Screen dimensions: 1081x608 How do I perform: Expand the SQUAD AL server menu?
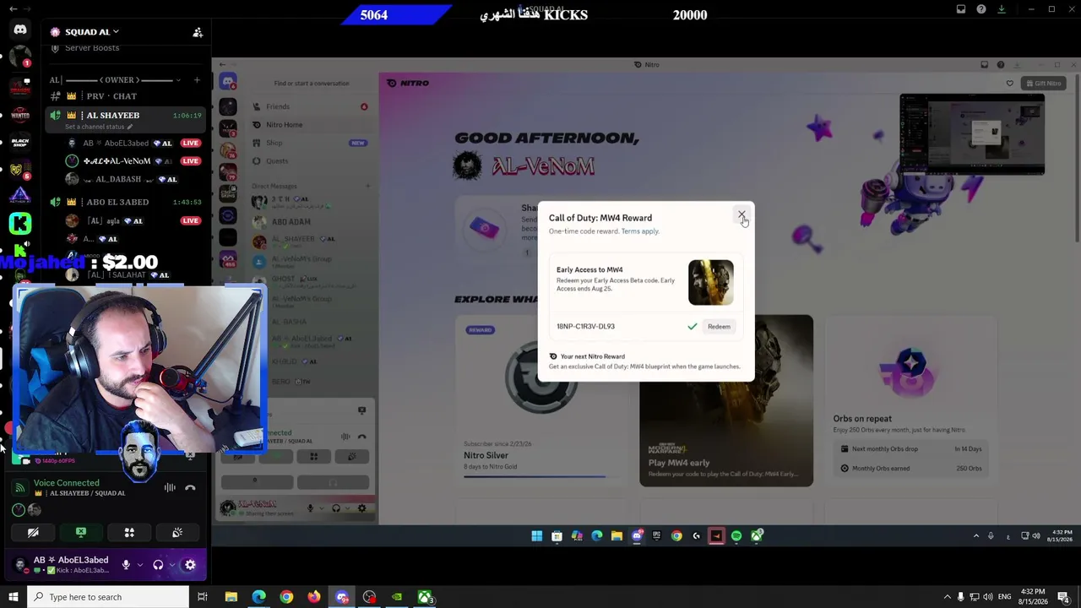click(x=91, y=32)
